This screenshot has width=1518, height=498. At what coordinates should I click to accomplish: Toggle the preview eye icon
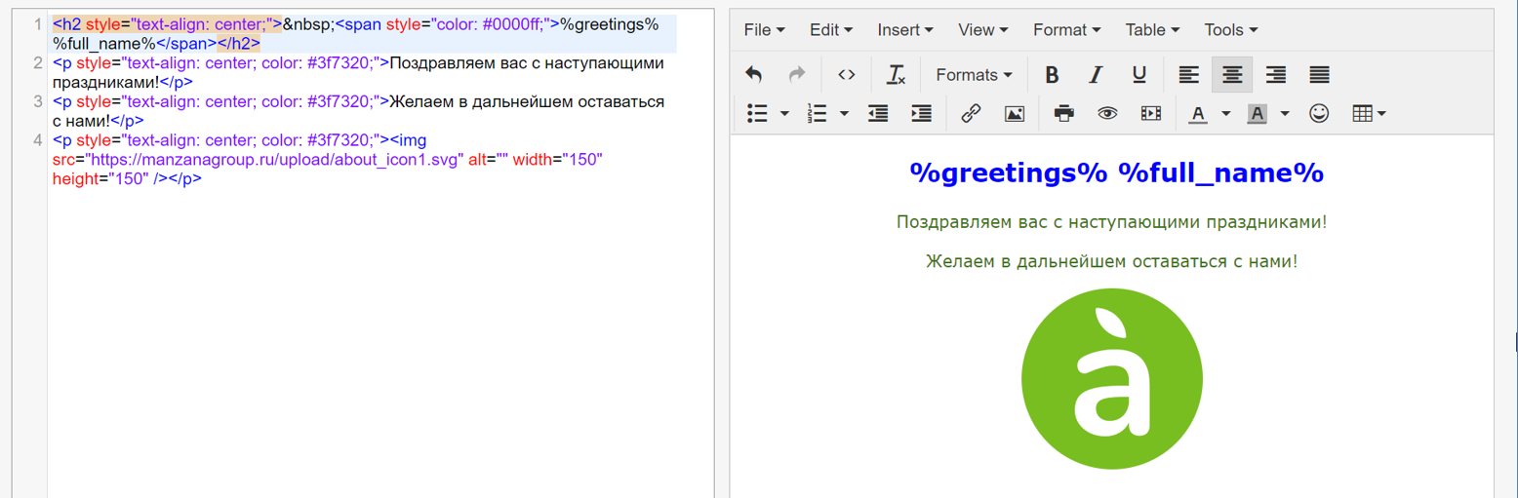pyautogui.click(x=1106, y=114)
